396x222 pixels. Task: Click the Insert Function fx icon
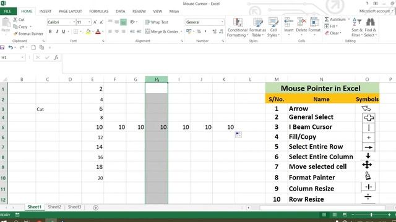tap(56, 57)
